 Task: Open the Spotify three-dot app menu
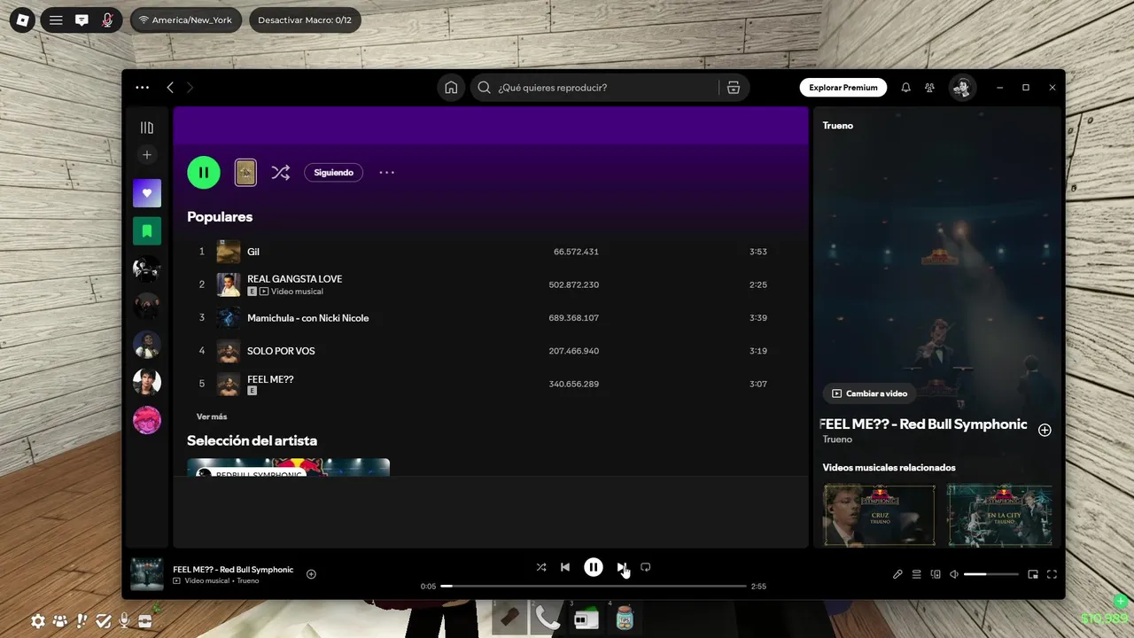142,88
